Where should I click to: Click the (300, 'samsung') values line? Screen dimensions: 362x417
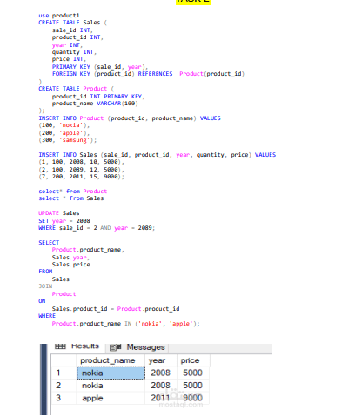(x=68, y=140)
